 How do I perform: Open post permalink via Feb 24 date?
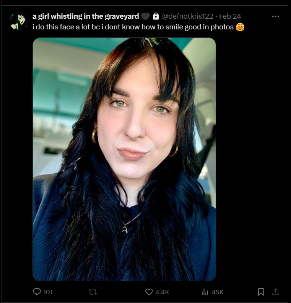click(x=230, y=16)
